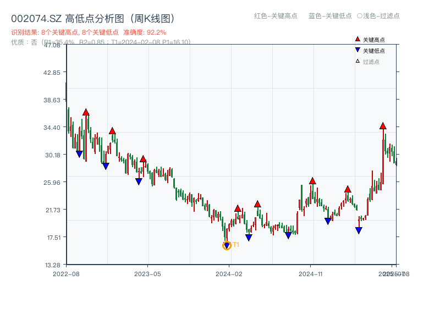The image size is (440, 330).
Task: Click the blue low triangle in mid-2024 near 17.51
Action: click(288, 235)
